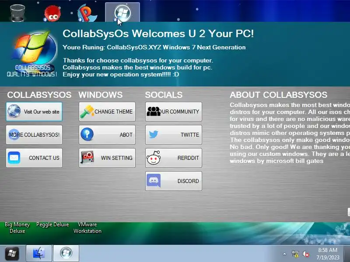Select Peggle Deluxe desktop label
350x262 pixels.
tap(52, 224)
